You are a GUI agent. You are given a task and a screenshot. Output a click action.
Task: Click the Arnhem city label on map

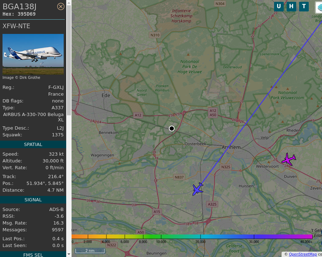tap(231, 147)
